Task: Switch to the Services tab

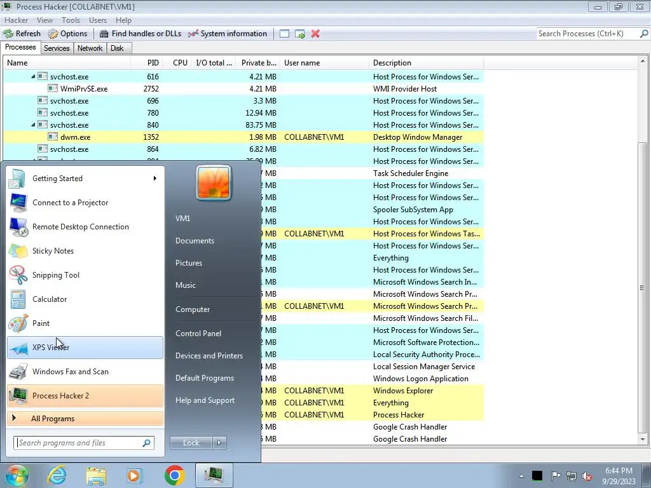Action: pos(57,48)
